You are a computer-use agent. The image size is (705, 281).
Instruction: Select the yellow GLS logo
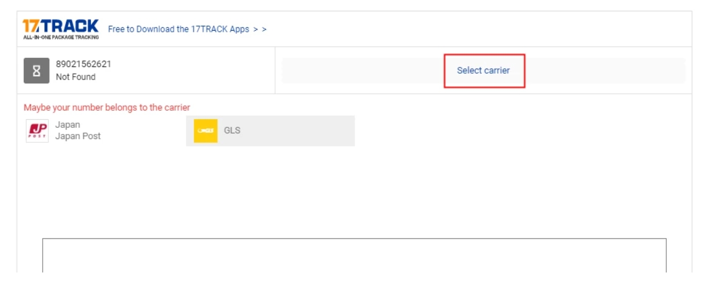205,131
